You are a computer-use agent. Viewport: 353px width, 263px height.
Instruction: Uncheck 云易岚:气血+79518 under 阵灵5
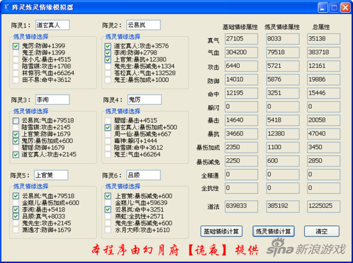[16, 196]
